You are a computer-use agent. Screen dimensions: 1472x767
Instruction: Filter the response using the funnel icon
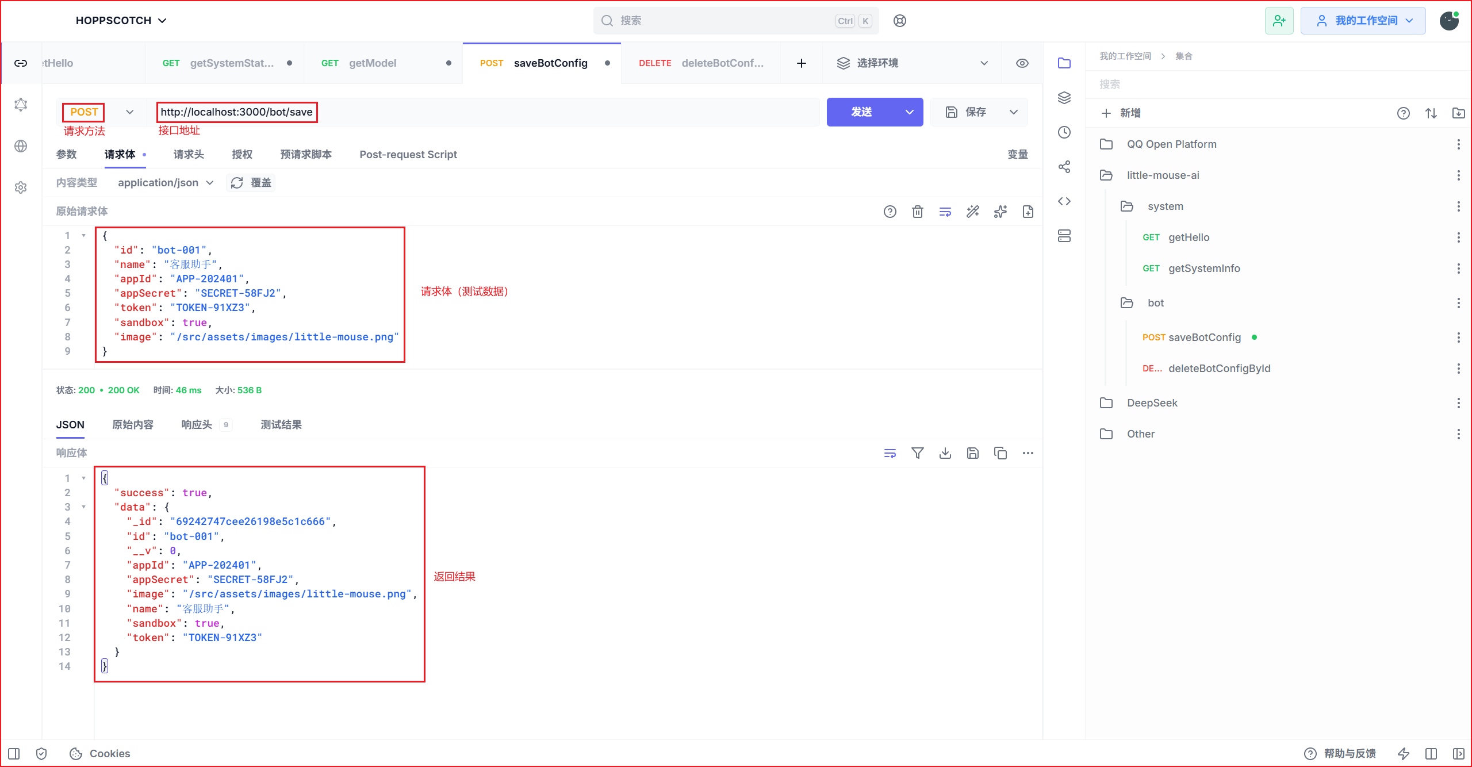point(918,453)
